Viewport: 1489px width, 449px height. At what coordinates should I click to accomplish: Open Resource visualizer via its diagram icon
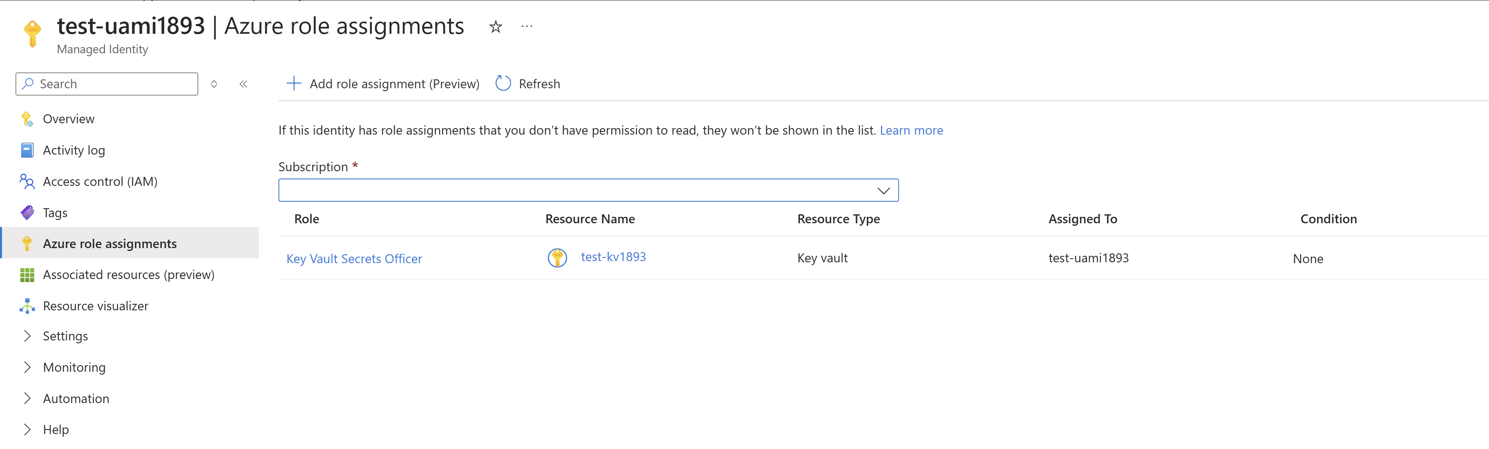[x=26, y=305]
